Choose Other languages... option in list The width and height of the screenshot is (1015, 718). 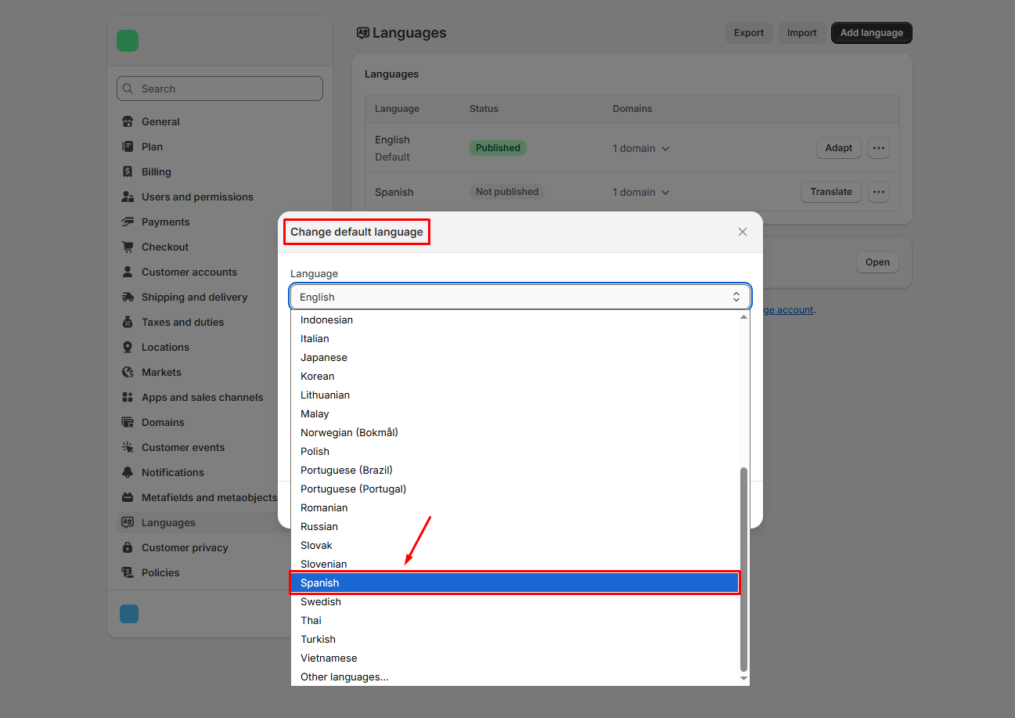[344, 677]
